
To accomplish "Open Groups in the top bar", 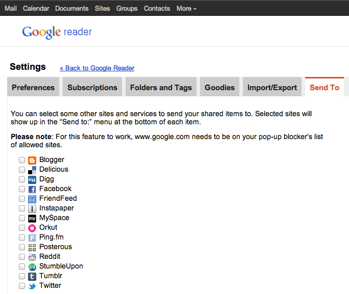I will pos(127,9).
